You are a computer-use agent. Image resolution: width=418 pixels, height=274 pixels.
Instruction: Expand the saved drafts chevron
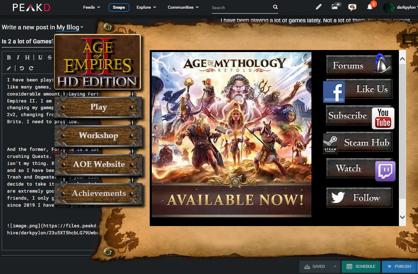[335, 267]
